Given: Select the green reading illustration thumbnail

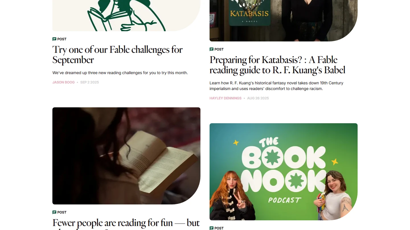Looking at the screenshot, I should (126, 16).
